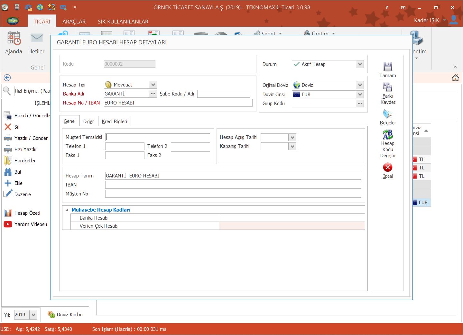463x335 pixels.
Task: Open the calculator from the title bar
Action: click(17, 7)
